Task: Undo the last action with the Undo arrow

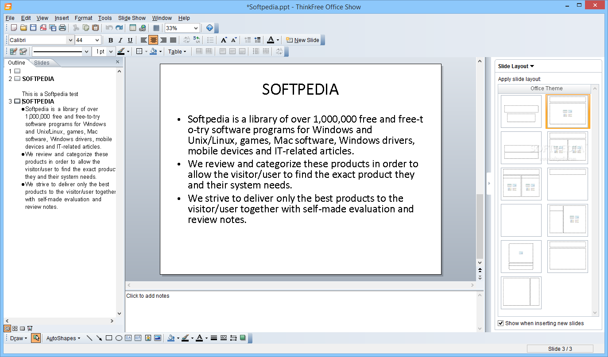Action: [109, 28]
